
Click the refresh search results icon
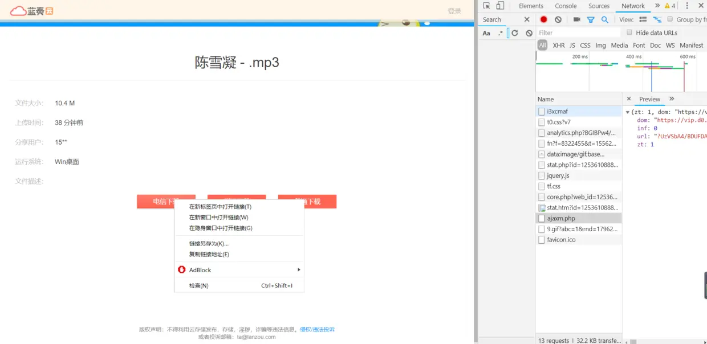point(515,33)
